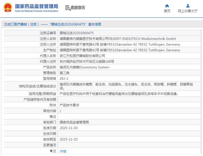Click the 结构及组成/主要组成成分 label
Screen dimensions: 203x156
click(38, 86)
